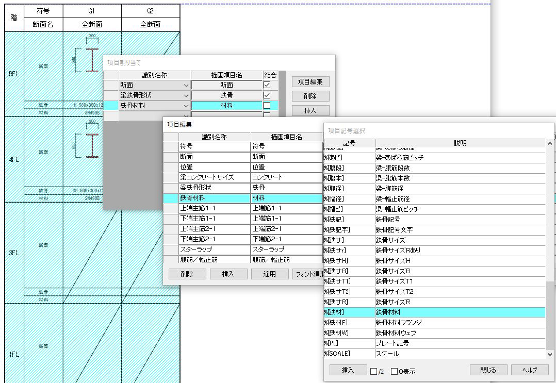Open the 断面 identifier name dropdown
Screen dimensions: 556x383
pos(186,85)
